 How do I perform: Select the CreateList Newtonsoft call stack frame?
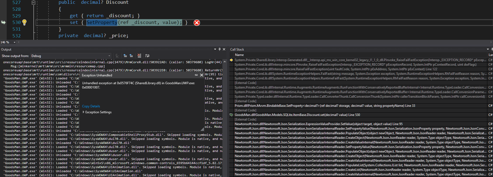click(x=361, y=170)
